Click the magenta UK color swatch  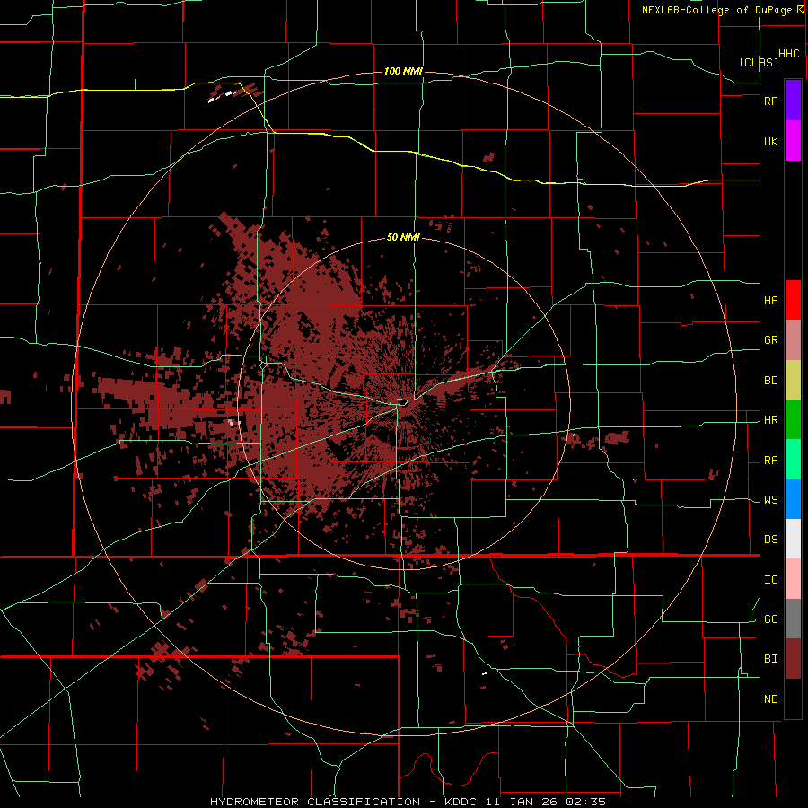click(793, 141)
